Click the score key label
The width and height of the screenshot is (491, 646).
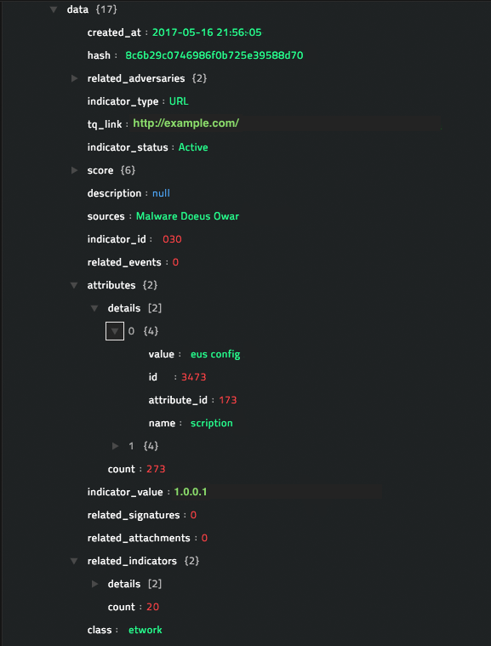tap(100, 170)
